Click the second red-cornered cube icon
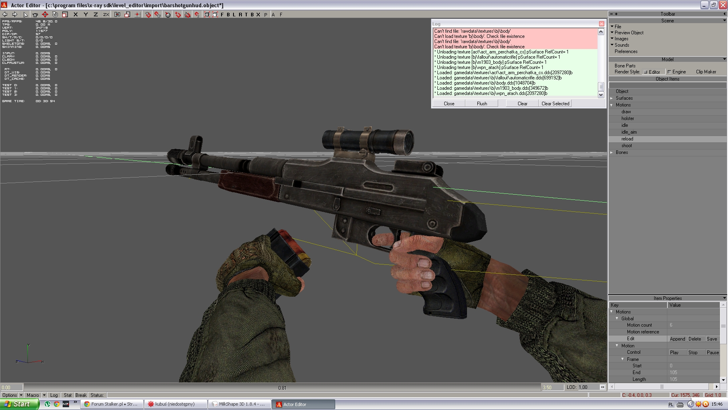This screenshot has height=410, width=728. [215, 14]
